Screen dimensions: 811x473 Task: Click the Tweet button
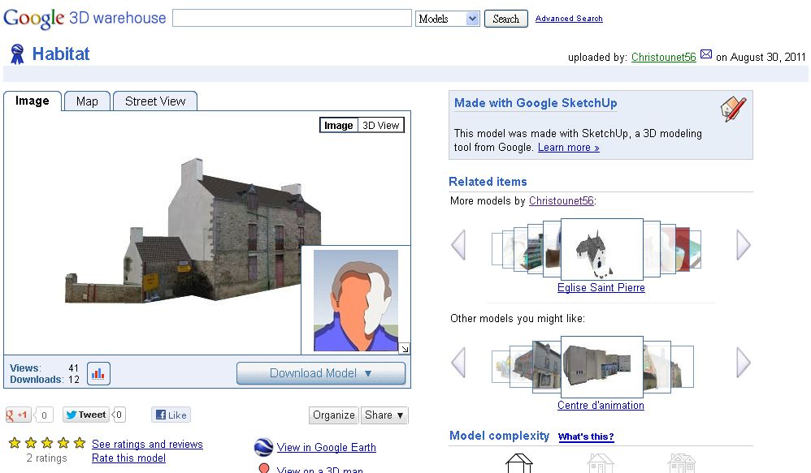86,415
